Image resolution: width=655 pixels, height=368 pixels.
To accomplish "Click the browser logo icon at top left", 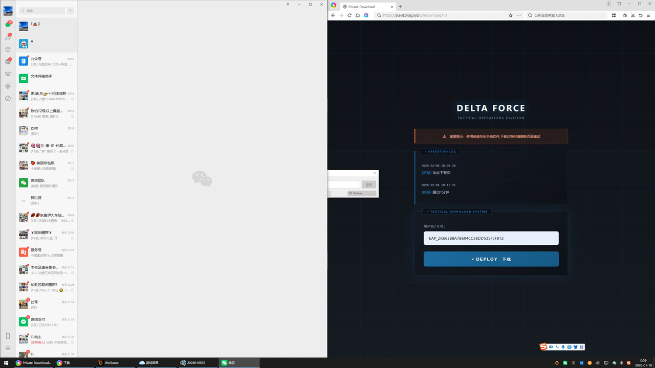I will [334, 5].
